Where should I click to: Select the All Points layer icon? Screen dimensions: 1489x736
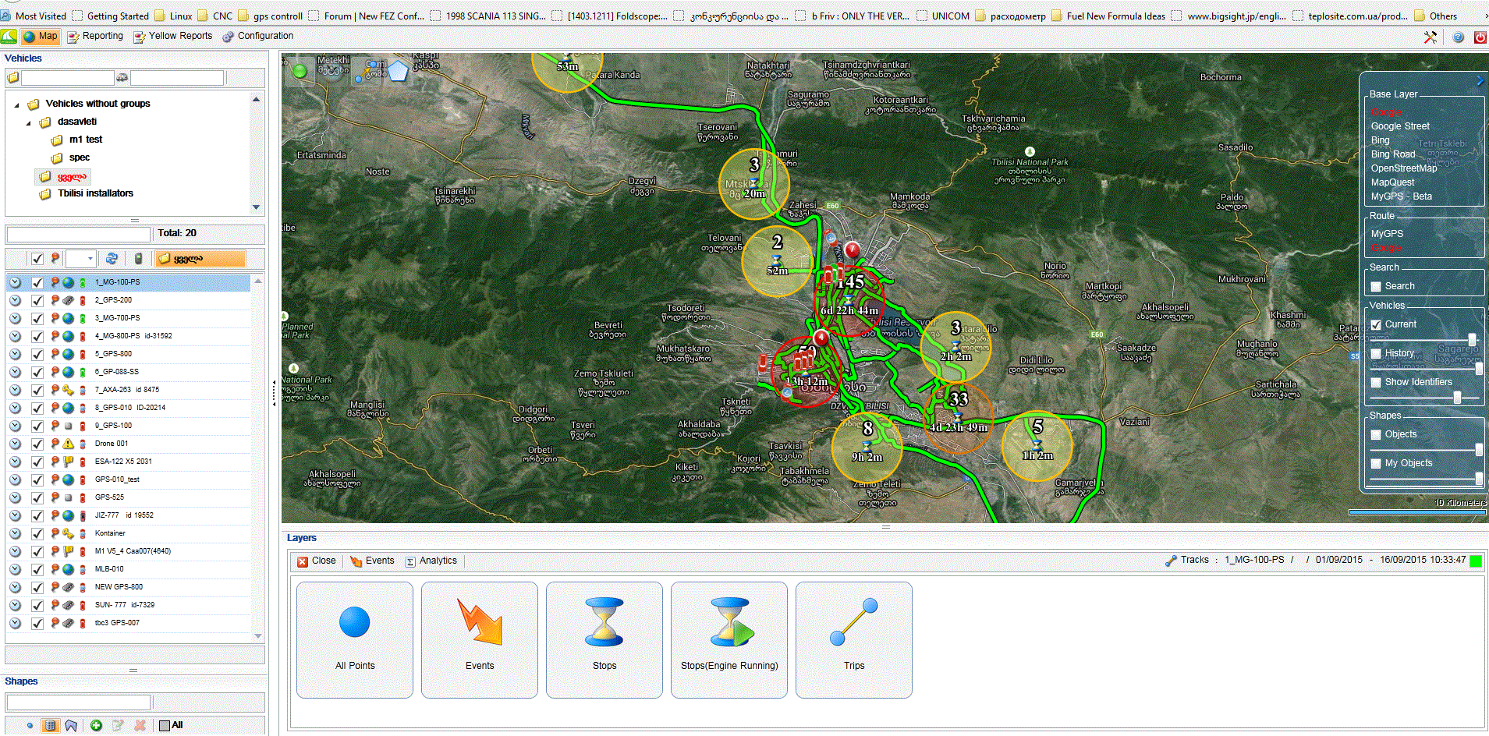355,622
